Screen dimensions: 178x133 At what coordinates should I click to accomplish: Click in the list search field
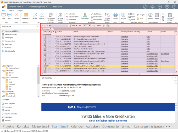click(x=58, y=26)
